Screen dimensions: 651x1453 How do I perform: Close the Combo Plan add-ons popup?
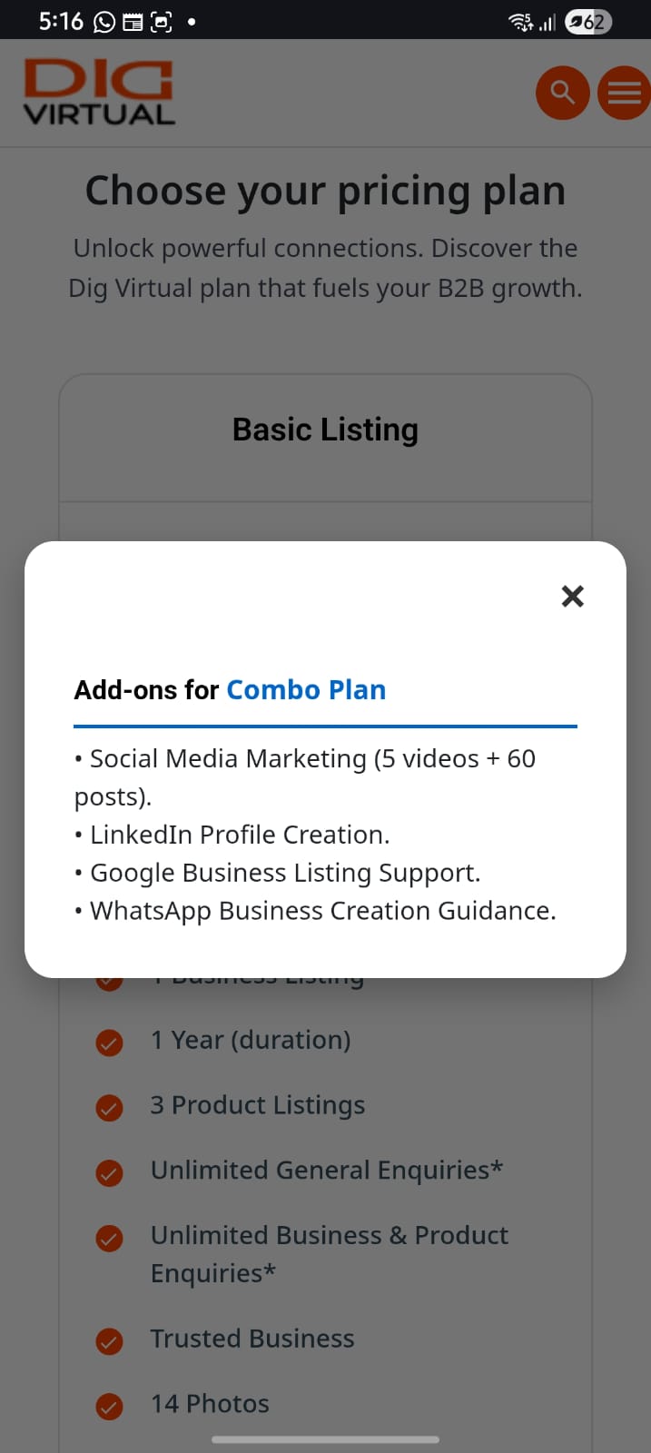[572, 596]
